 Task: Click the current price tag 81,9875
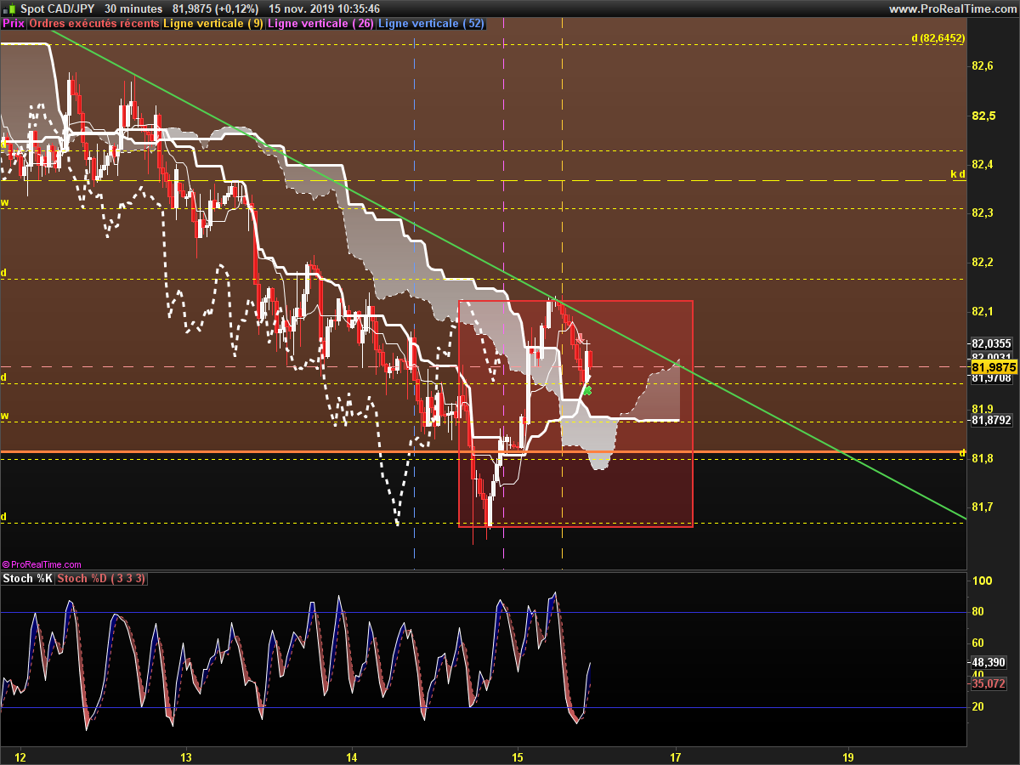993,367
